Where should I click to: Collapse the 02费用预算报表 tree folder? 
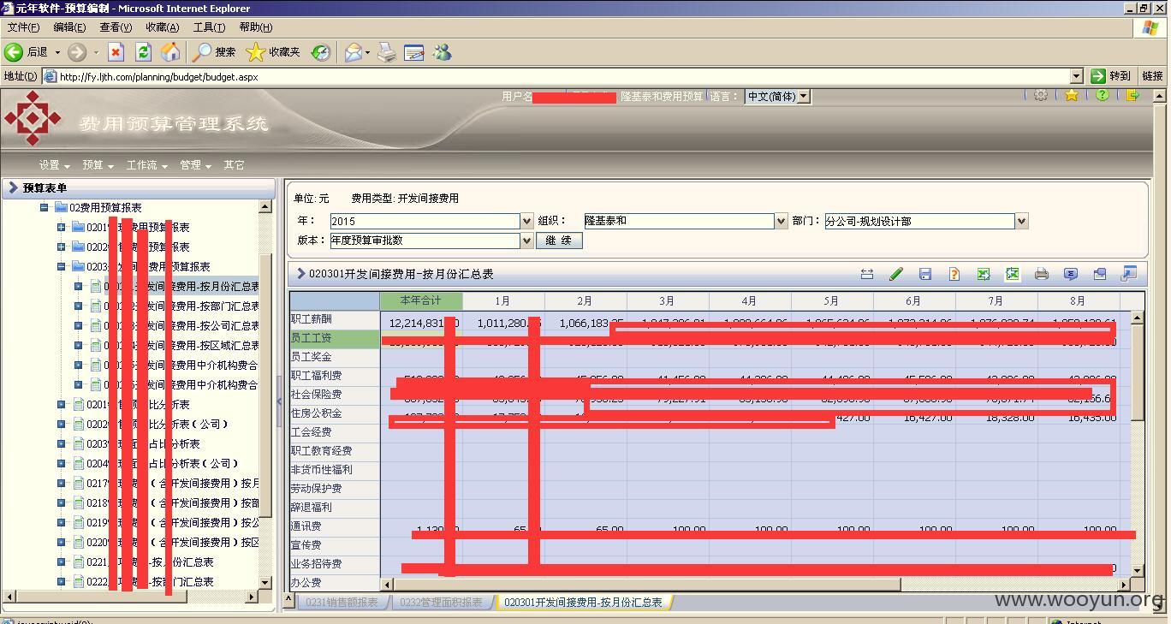[x=45, y=207]
